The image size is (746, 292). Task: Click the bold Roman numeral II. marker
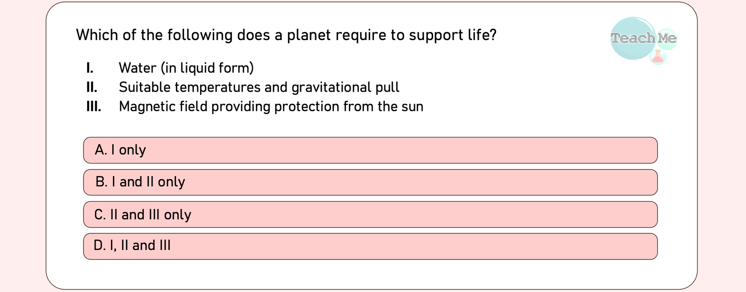(92, 87)
